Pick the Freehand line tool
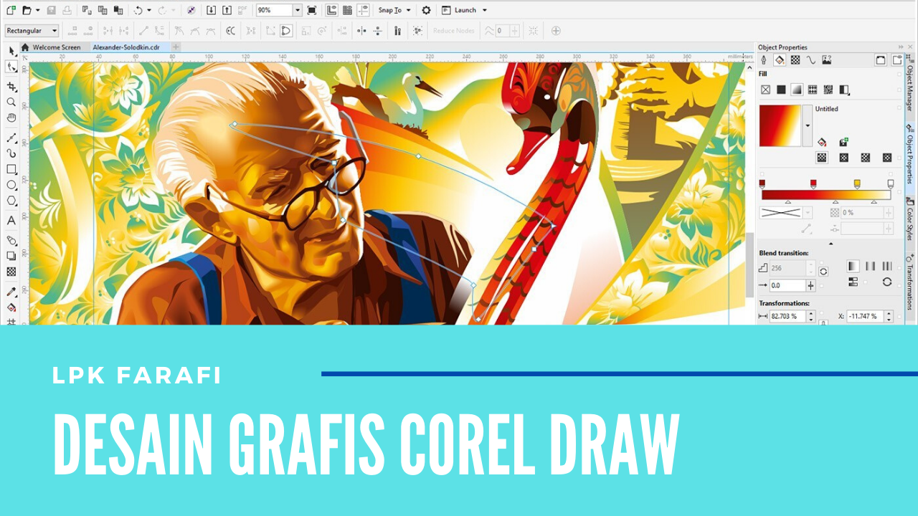The height and width of the screenshot is (516, 918). [x=11, y=138]
